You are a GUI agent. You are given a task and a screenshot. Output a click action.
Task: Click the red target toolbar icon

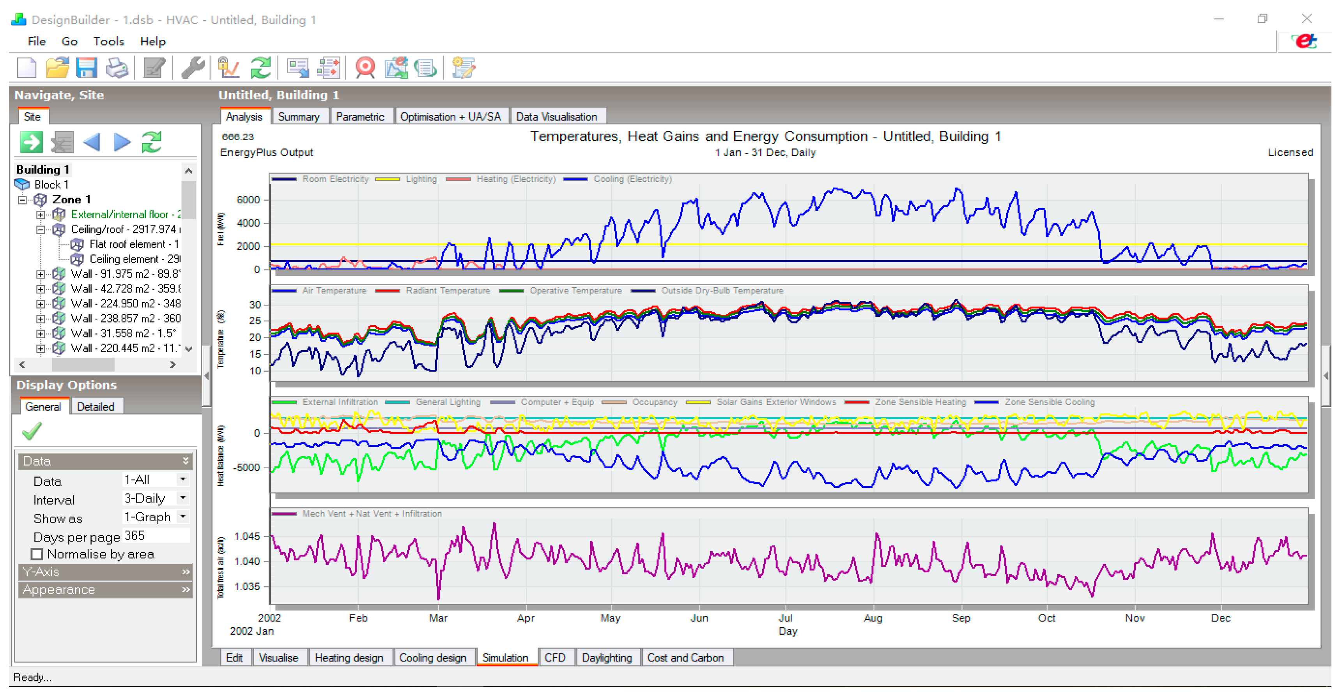click(365, 68)
